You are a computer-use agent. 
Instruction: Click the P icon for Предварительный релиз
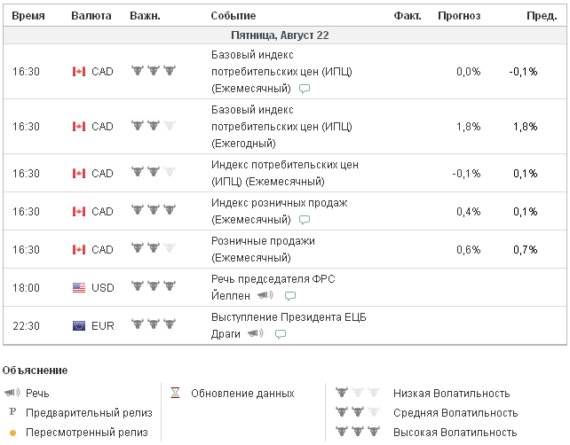12,412
